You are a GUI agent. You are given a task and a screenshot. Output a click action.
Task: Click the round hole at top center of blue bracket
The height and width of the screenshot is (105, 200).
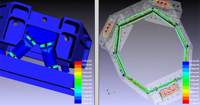(45, 20)
